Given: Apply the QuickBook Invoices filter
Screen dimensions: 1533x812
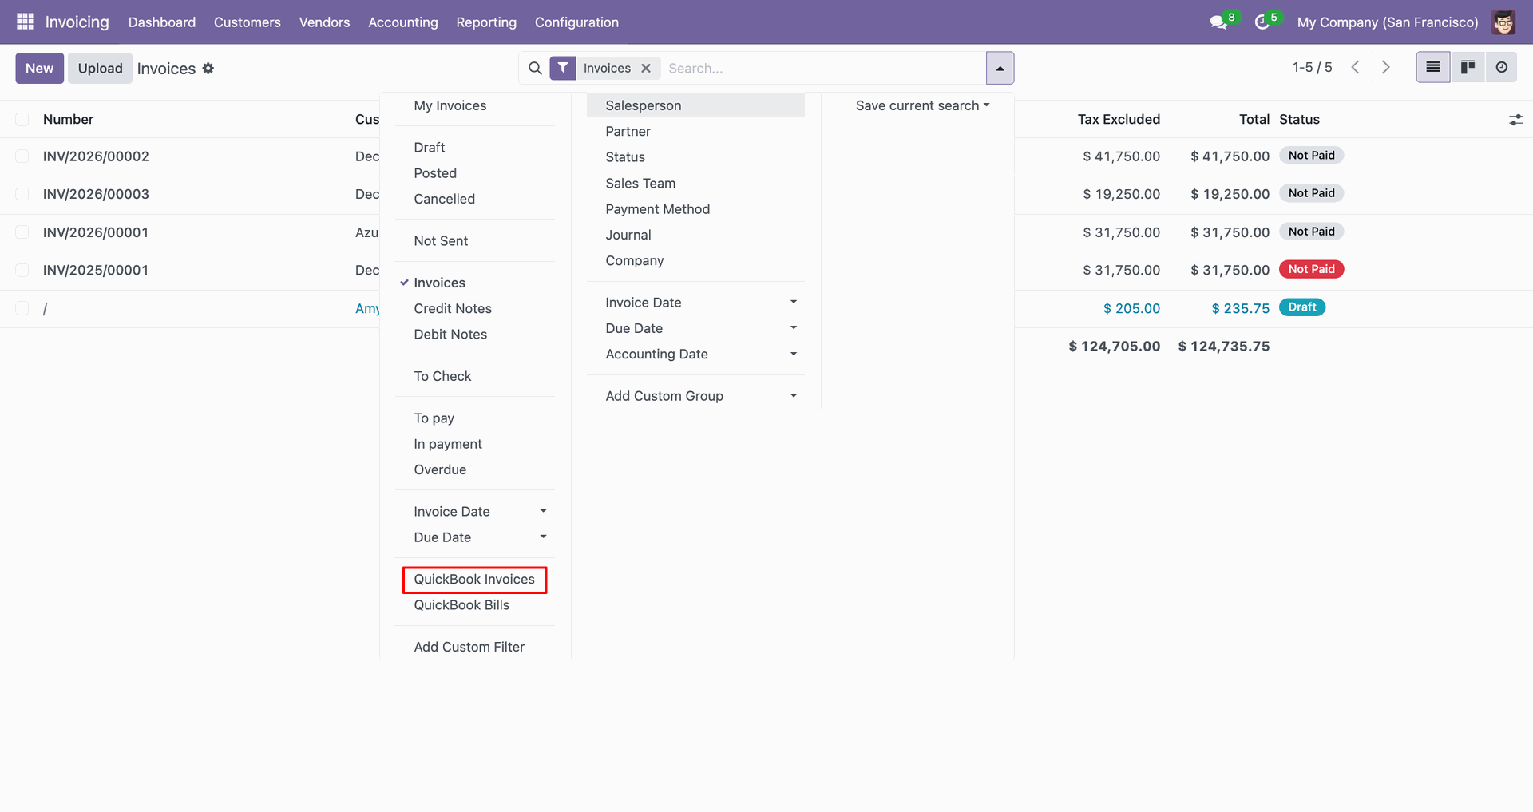Looking at the screenshot, I should (474, 580).
